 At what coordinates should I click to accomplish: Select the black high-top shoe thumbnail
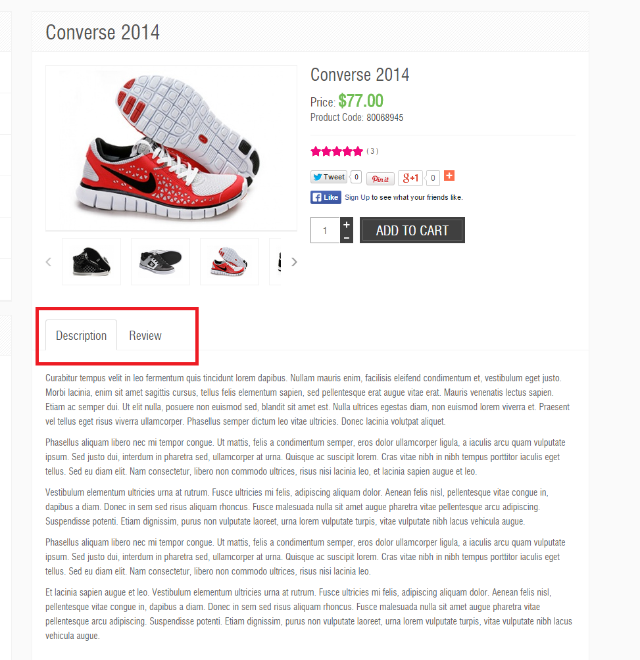[x=91, y=262]
